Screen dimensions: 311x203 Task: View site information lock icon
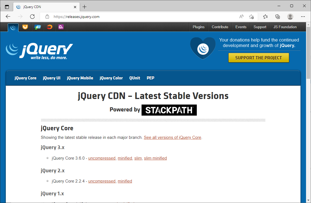point(47,17)
